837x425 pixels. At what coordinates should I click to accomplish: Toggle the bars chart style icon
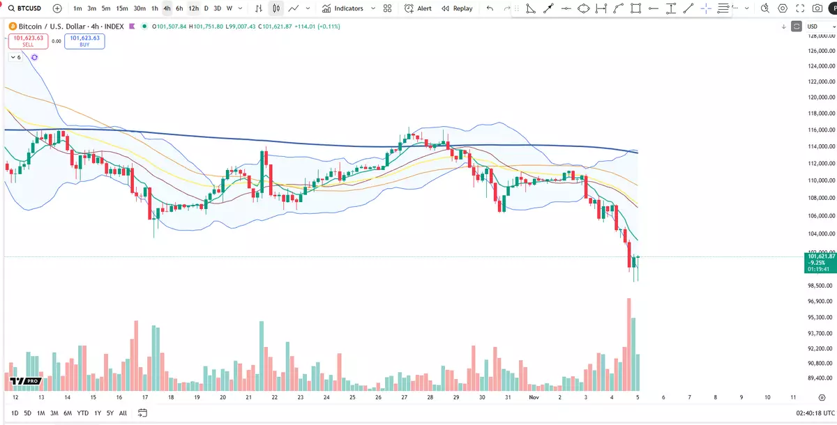click(259, 8)
